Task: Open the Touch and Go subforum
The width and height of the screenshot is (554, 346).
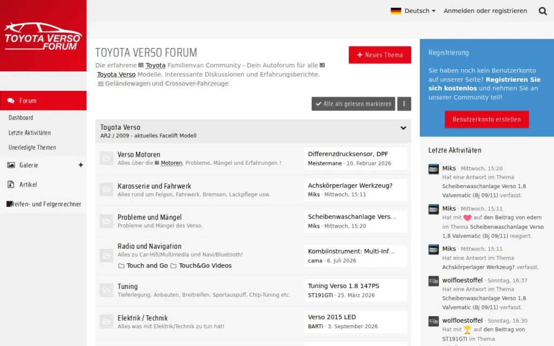Action: pyautogui.click(x=147, y=265)
